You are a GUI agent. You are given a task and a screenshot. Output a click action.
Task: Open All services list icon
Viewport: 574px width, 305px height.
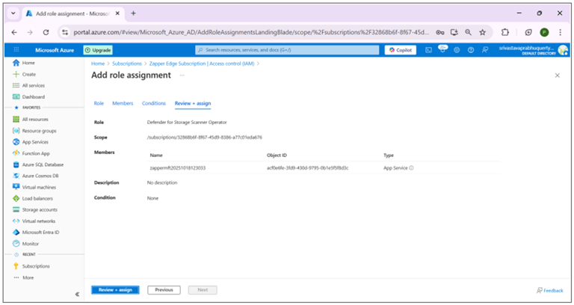[16, 86]
